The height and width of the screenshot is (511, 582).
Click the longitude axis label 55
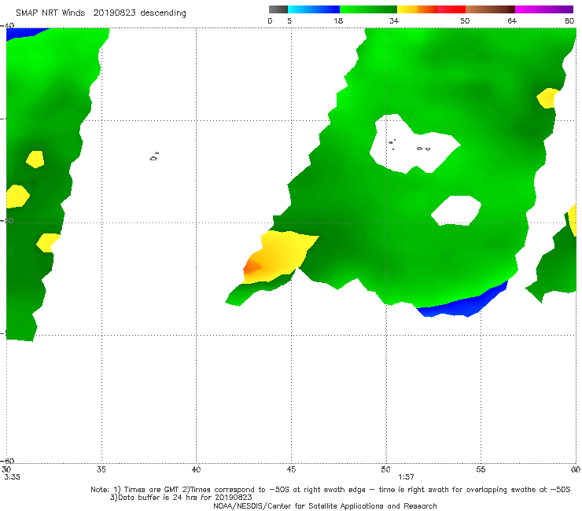coord(481,469)
